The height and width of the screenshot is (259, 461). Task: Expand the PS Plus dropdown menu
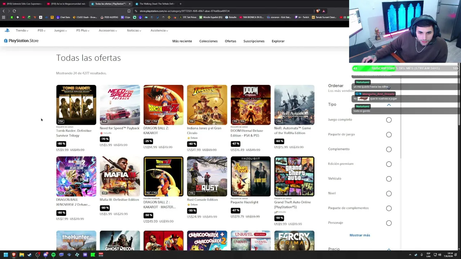click(83, 31)
